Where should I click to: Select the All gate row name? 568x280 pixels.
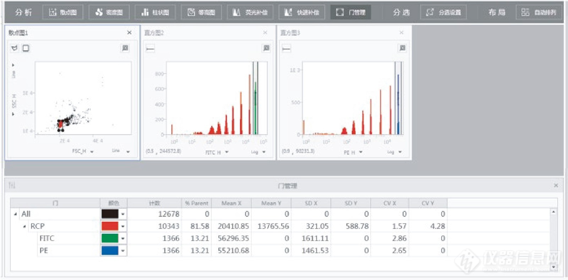coord(26,214)
